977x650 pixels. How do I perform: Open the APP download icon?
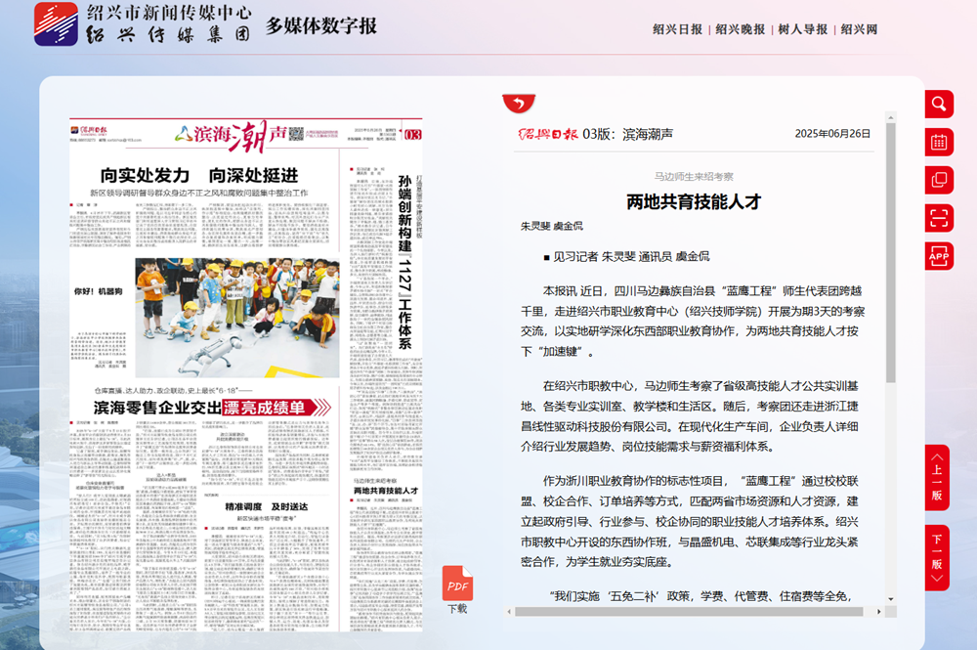939,256
